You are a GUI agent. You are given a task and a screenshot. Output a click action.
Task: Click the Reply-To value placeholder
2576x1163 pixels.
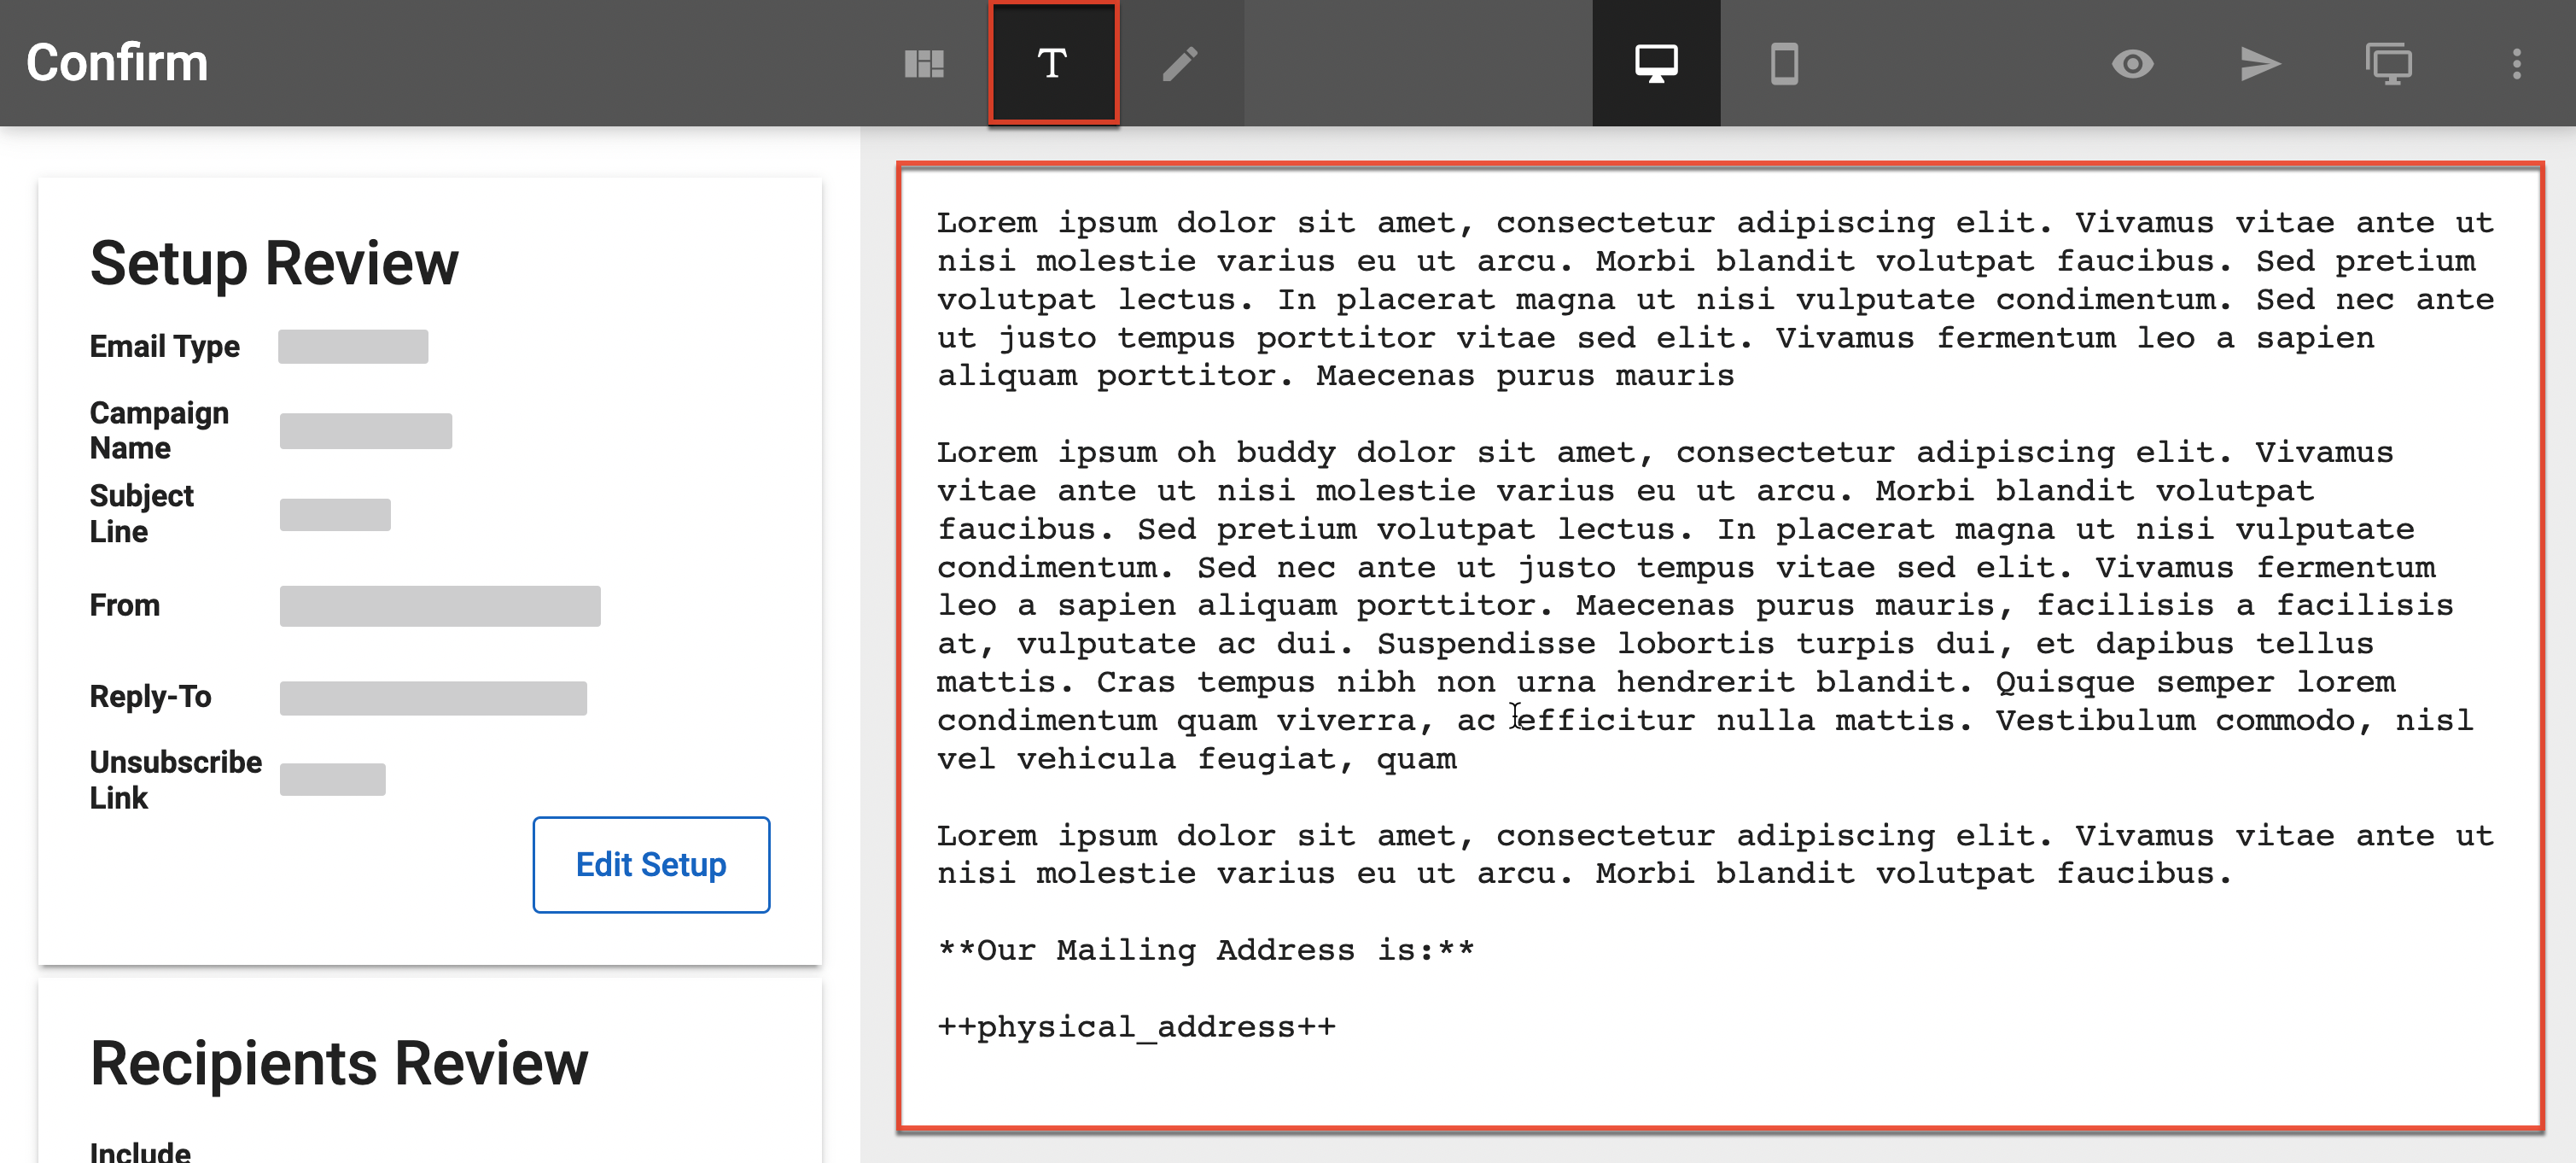[x=433, y=698]
